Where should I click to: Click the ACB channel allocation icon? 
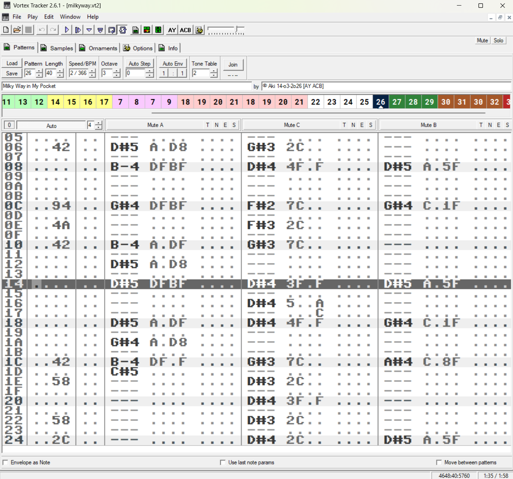point(185,30)
